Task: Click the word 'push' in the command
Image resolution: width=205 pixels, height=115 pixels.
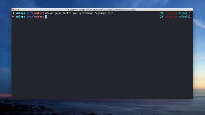Action: [58, 13]
